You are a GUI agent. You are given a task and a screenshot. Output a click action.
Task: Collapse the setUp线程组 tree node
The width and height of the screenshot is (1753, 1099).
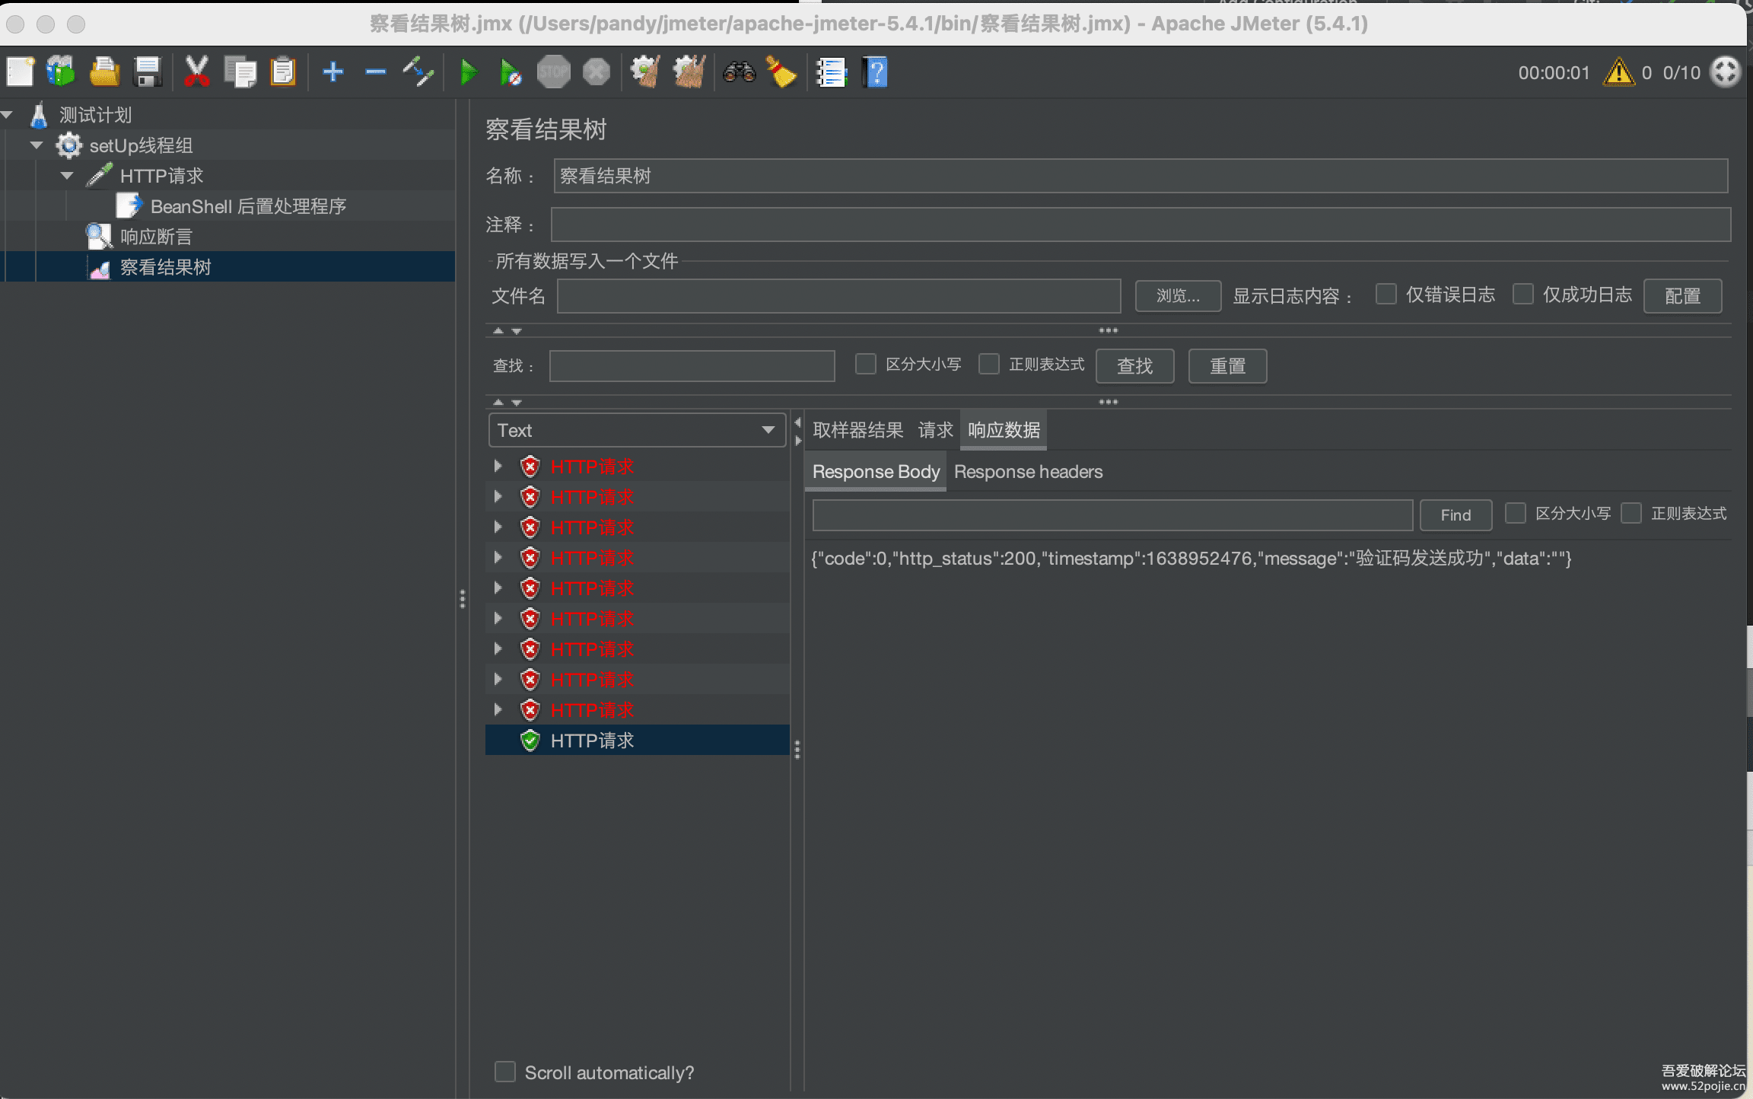tap(37, 145)
